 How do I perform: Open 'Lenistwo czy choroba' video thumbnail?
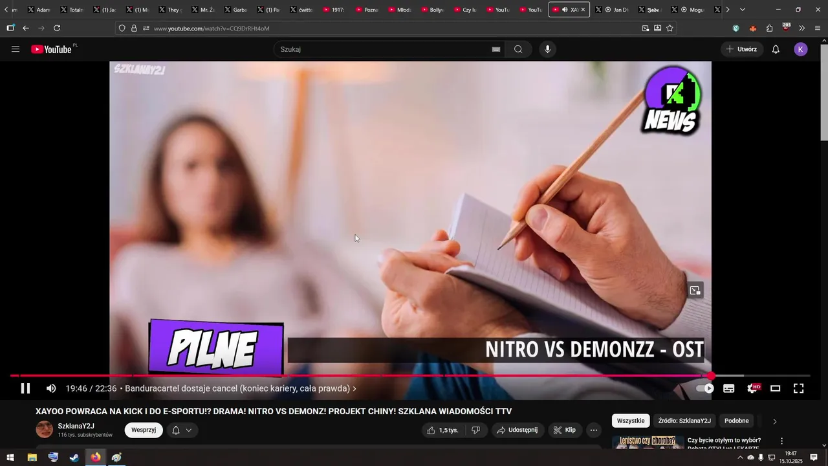pyautogui.click(x=648, y=443)
